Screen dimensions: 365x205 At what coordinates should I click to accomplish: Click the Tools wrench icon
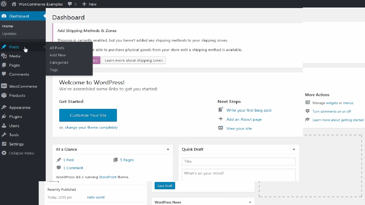pyautogui.click(x=4, y=135)
